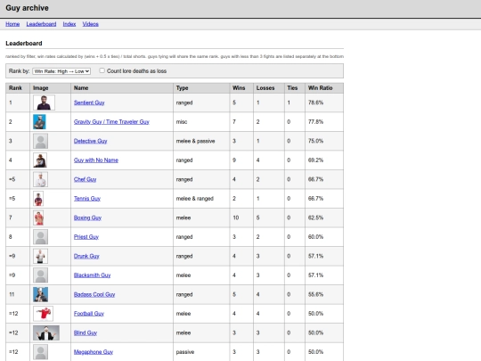This screenshot has width=481, height=361.
Task: Open the Home navigation link
Action: 12,24
